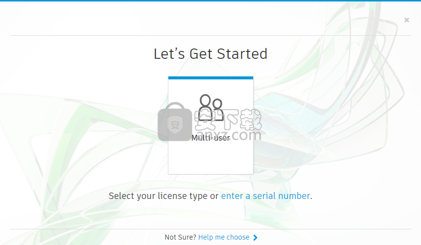Screen dimensions: 421x245
Task: Close the licensing dialog with the X
Action: 406,20
